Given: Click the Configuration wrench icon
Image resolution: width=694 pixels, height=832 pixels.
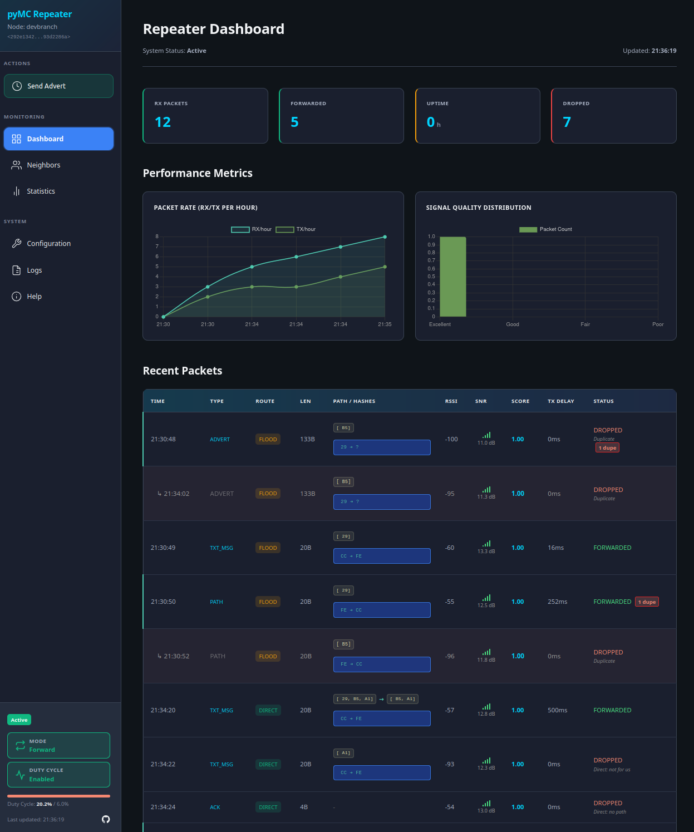Looking at the screenshot, I should (x=16, y=243).
